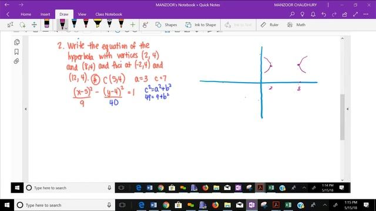376x211 pixels.
Task: Select the Eraser tool
Action: pos(47,23)
